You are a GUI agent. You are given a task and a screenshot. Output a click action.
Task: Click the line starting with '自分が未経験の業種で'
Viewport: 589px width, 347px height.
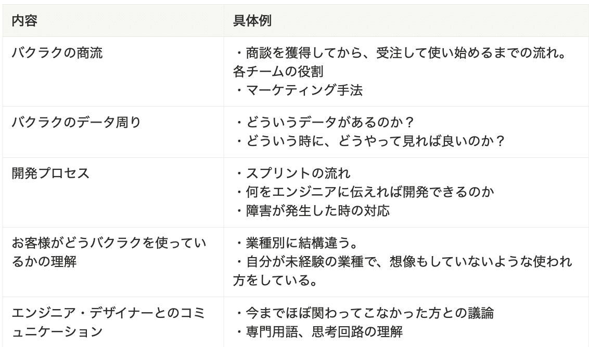tap(404, 261)
